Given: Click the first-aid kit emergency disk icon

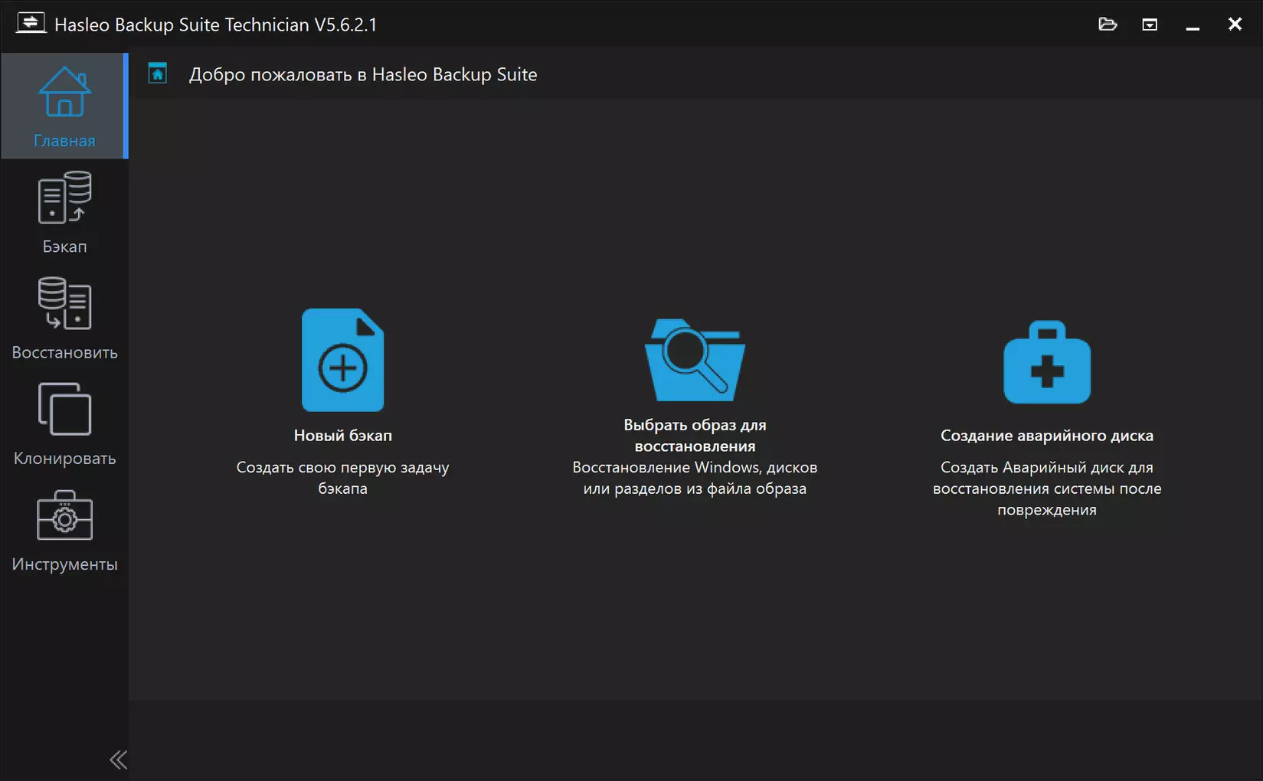Looking at the screenshot, I should point(1046,362).
